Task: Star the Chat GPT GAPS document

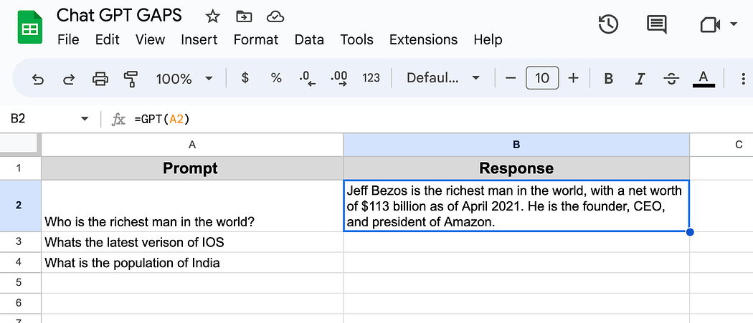Action: click(x=212, y=16)
